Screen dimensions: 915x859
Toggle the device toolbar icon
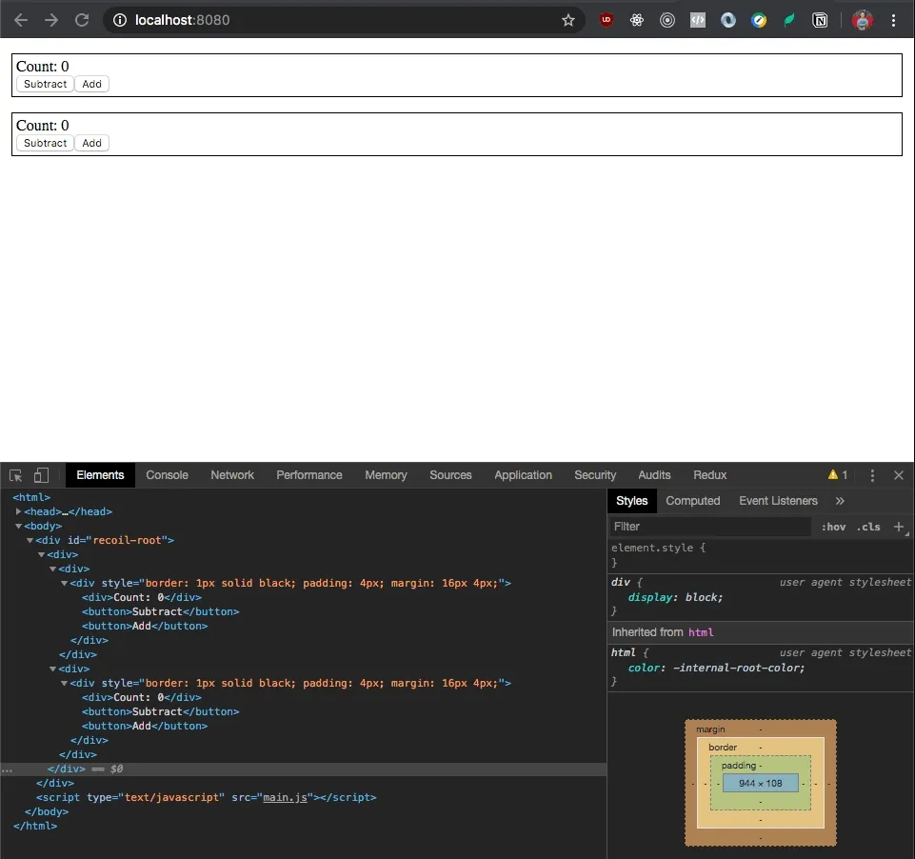coord(41,475)
